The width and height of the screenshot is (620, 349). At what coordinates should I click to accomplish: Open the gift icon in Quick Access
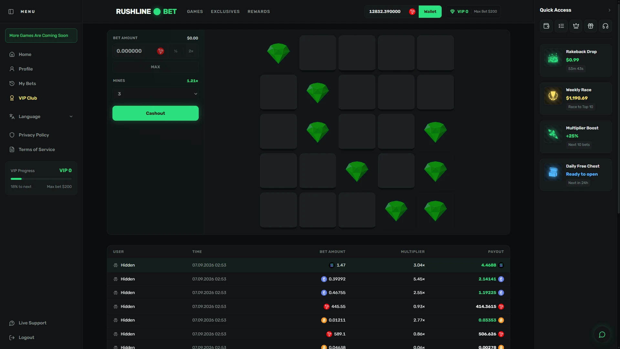click(x=591, y=26)
